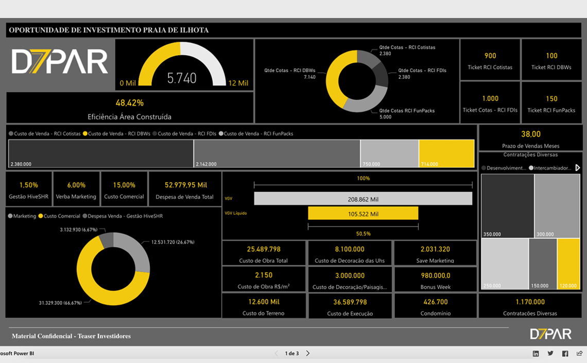The image size is (587, 363).
Task: Click the yellow 714.000 bar segment
Action: click(446, 153)
